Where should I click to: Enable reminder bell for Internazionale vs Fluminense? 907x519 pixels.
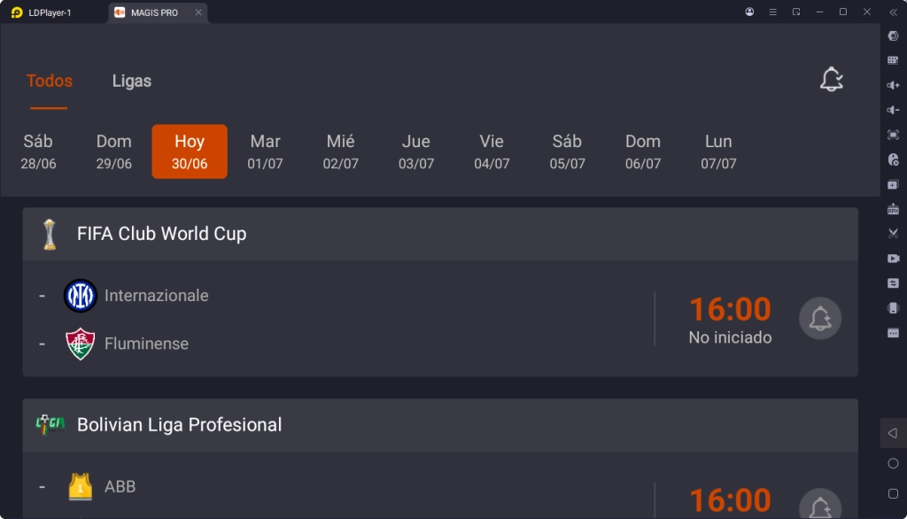coord(819,318)
